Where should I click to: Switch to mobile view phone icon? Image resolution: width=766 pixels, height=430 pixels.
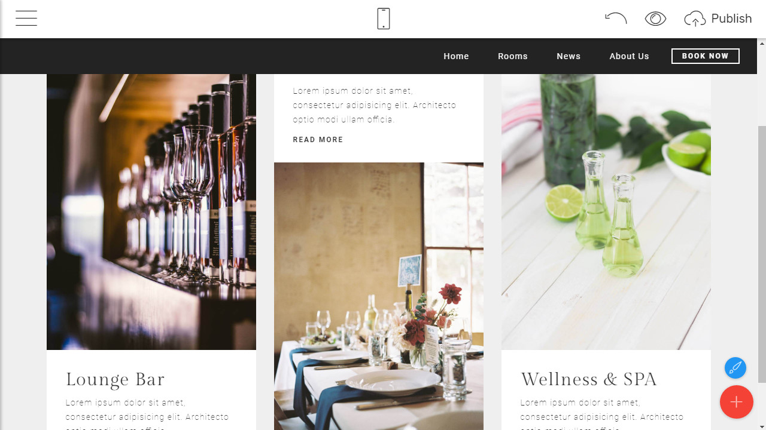coord(384,19)
